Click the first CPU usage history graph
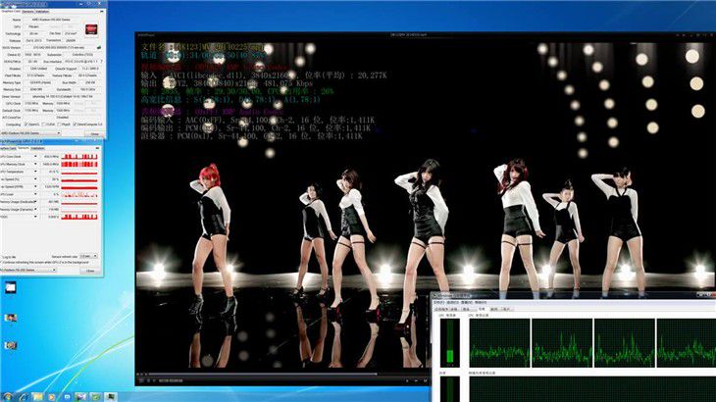The width and height of the screenshot is (716, 402). tap(499, 343)
